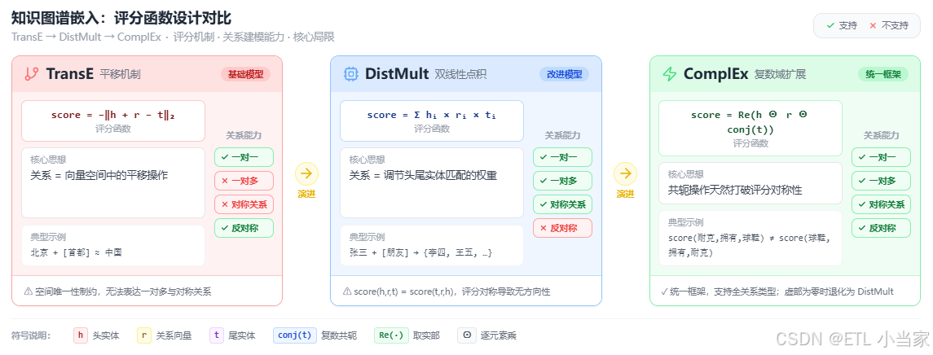Click the DistMult card heading
The width and height of the screenshot is (933, 355).
[397, 74]
